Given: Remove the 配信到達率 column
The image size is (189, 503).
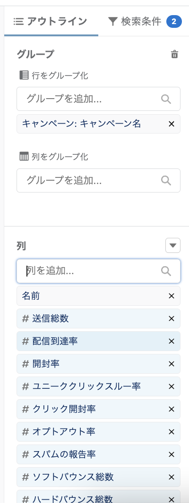Looking at the screenshot, I should [x=172, y=341].
